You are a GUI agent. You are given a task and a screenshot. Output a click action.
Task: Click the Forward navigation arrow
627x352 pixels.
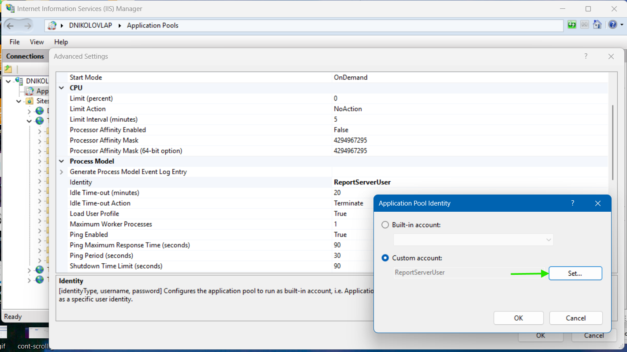[27, 26]
